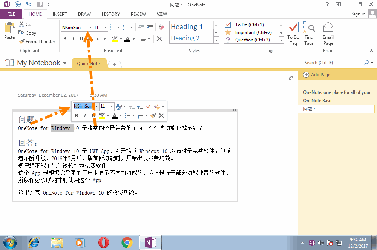Toggle the To Do checkbox in mini toolbar
Image resolution: width=377 pixels, height=250 pixels.
(x=148, y=106)
